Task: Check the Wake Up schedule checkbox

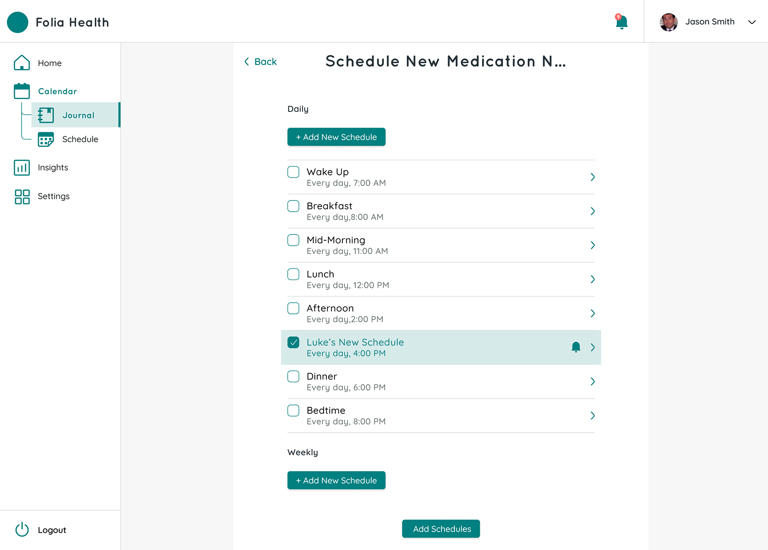Action: point(293,172)
